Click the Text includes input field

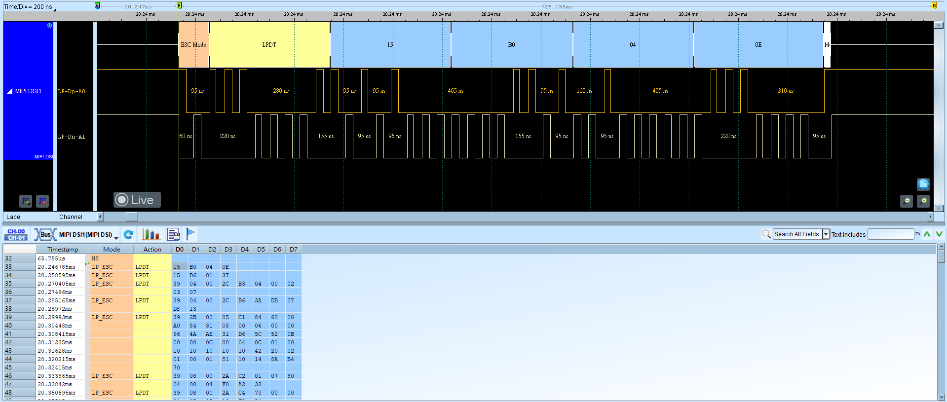[891, 234]
